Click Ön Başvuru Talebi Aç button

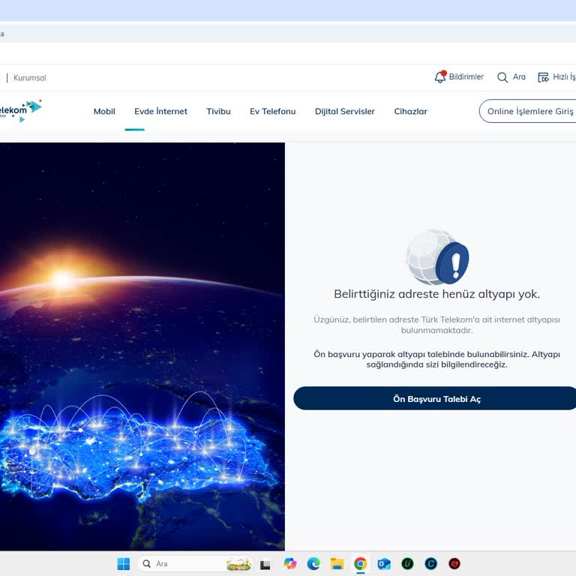[435, 398]
